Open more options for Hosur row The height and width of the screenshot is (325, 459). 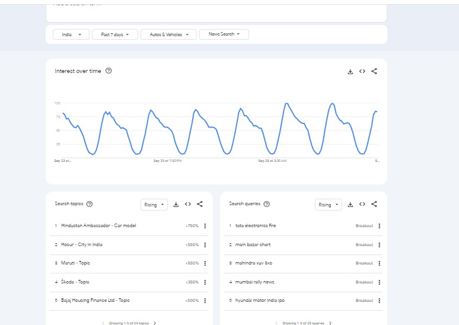pos(205,245)
